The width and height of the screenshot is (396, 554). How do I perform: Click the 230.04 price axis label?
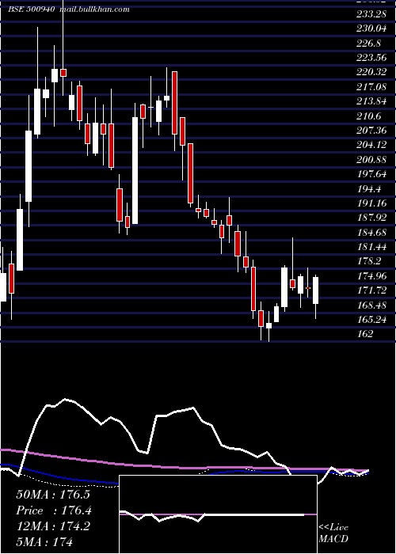coord(371,29)
